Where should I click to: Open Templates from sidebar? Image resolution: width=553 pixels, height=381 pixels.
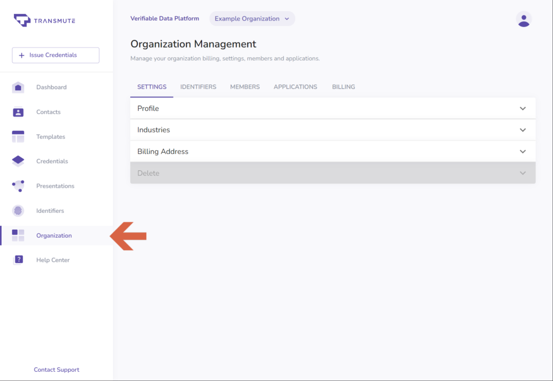(x=50, y=137)
